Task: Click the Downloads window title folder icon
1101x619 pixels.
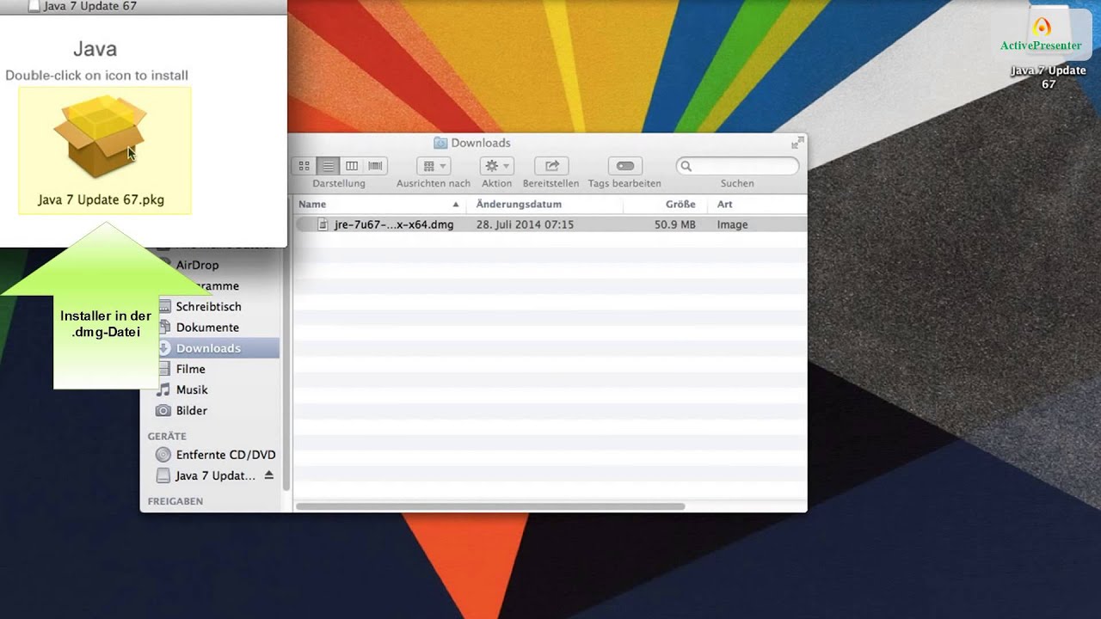Action: pos(440,143)
